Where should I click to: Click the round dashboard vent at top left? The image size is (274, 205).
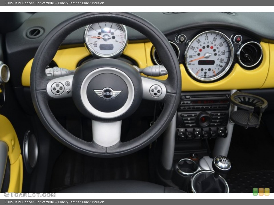click(35, 32)
